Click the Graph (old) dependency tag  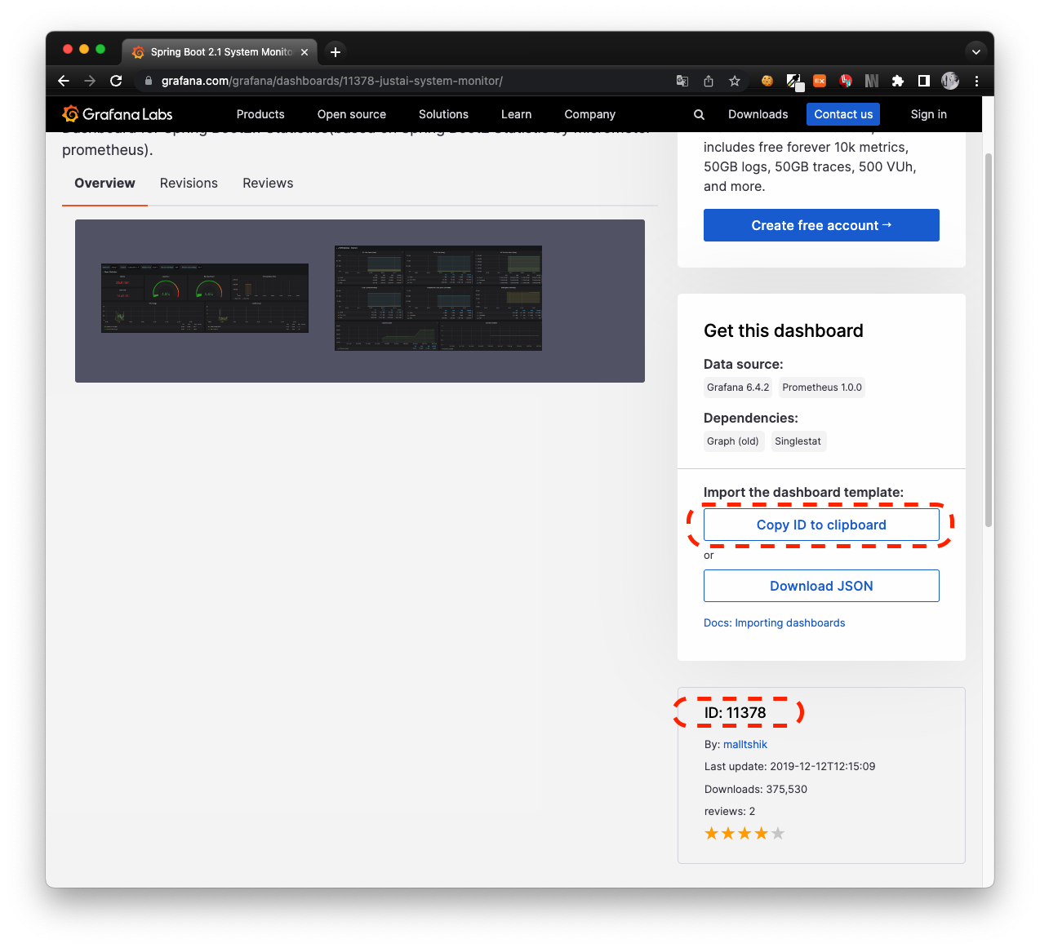click(733, 441)
